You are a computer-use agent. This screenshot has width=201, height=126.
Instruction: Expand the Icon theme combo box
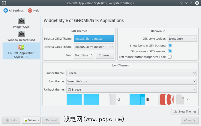131,81
